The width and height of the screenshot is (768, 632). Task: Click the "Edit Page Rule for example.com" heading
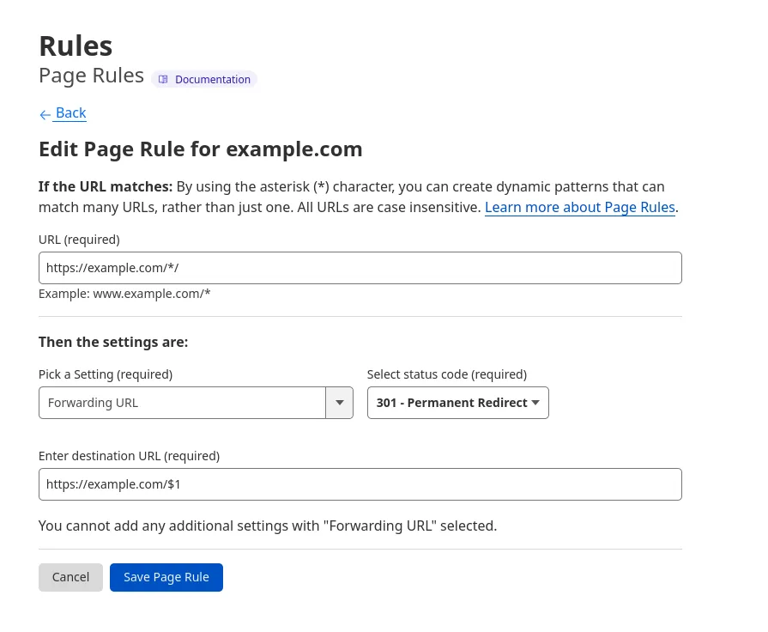tap(201, 149)
